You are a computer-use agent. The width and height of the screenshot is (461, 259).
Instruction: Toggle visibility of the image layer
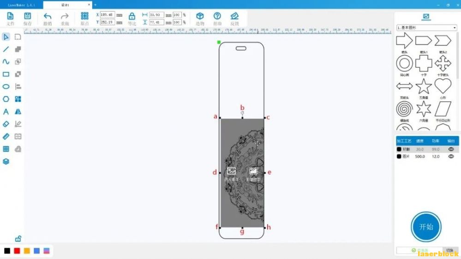click(x=451, y=157)
